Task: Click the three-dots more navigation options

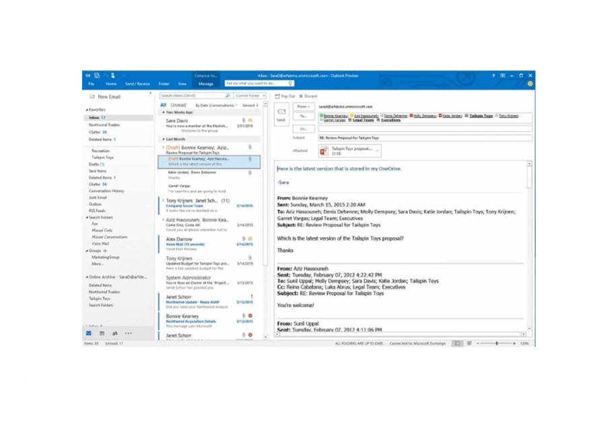Action: point(129,333)
